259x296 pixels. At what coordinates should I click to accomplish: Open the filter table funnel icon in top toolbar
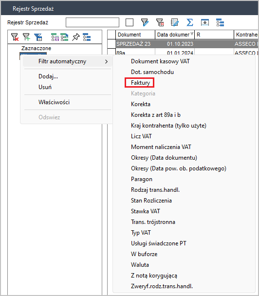pyautogui.click(x=160, y=22)
